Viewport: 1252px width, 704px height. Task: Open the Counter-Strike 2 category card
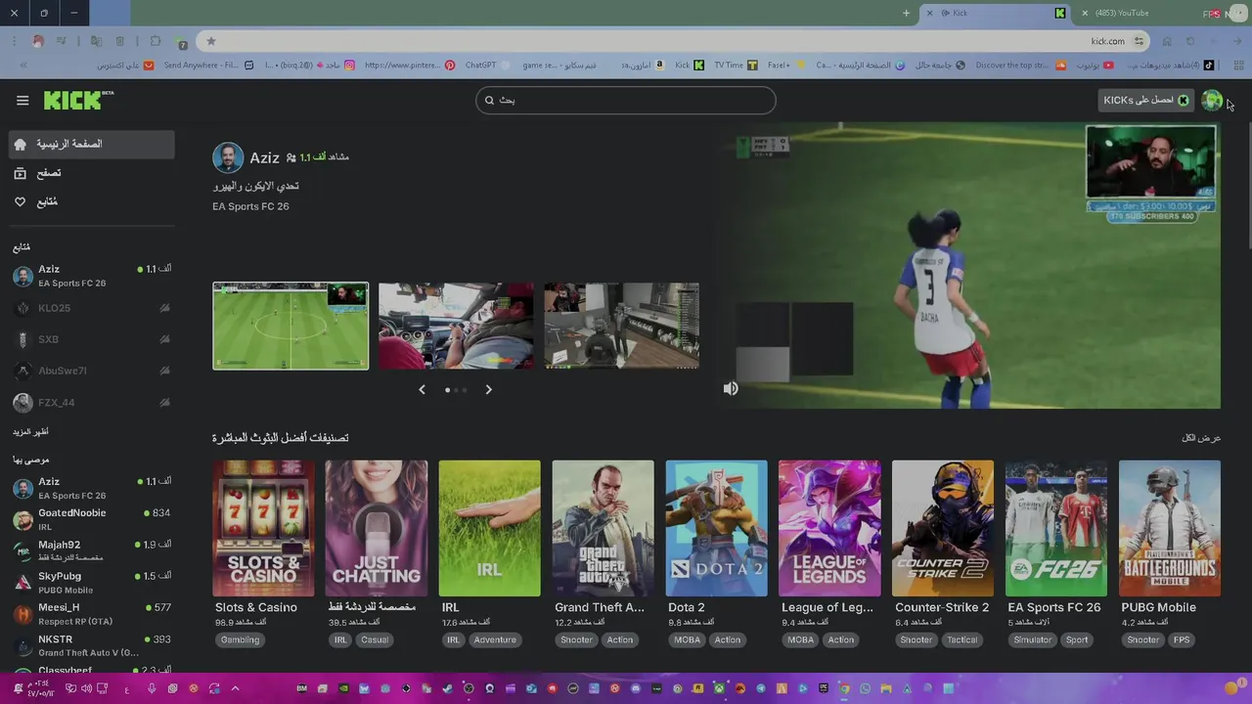click(x=943, y=528)
